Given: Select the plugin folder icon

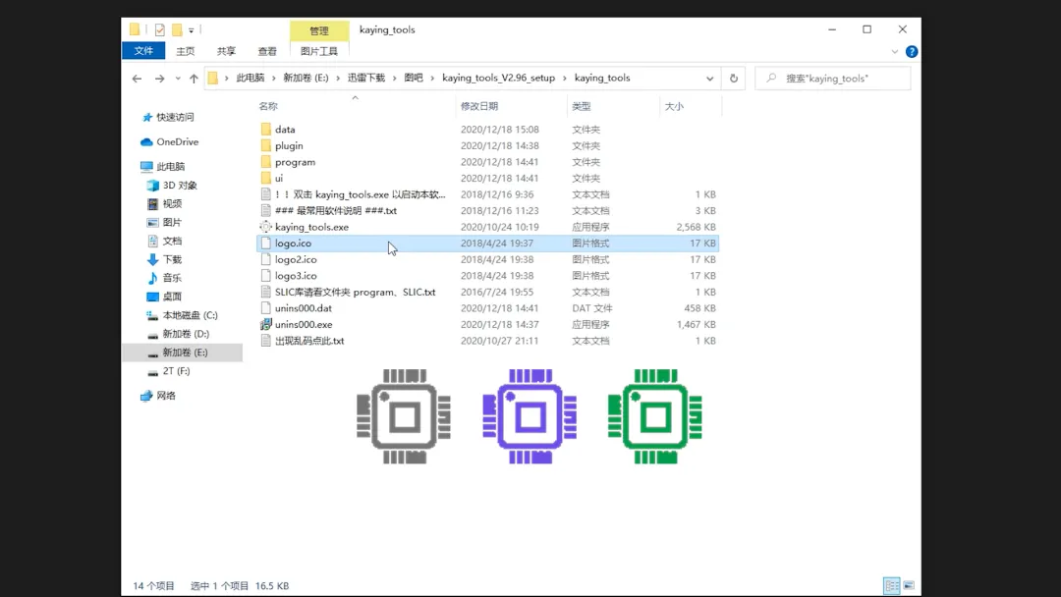Looking at the screenshot, I should pyautogui.click(x=266, y=145).
